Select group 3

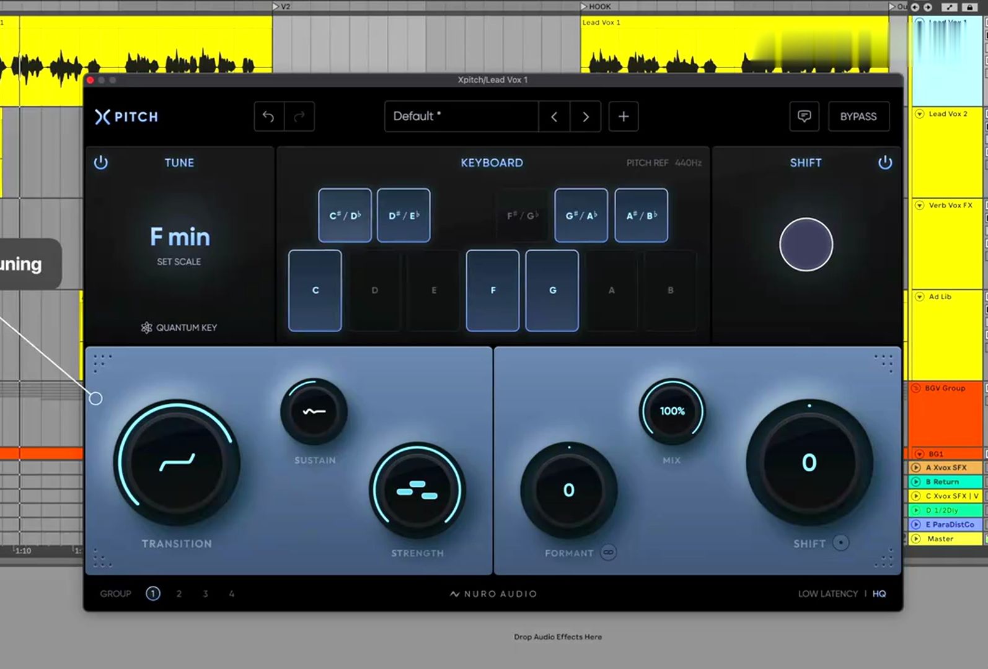click(205, 593)
